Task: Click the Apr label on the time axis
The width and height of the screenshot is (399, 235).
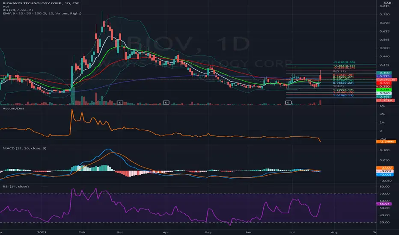Action: [x=166, y=232]
